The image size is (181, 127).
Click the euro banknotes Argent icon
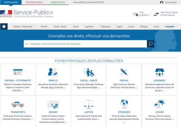coord(53,104)
